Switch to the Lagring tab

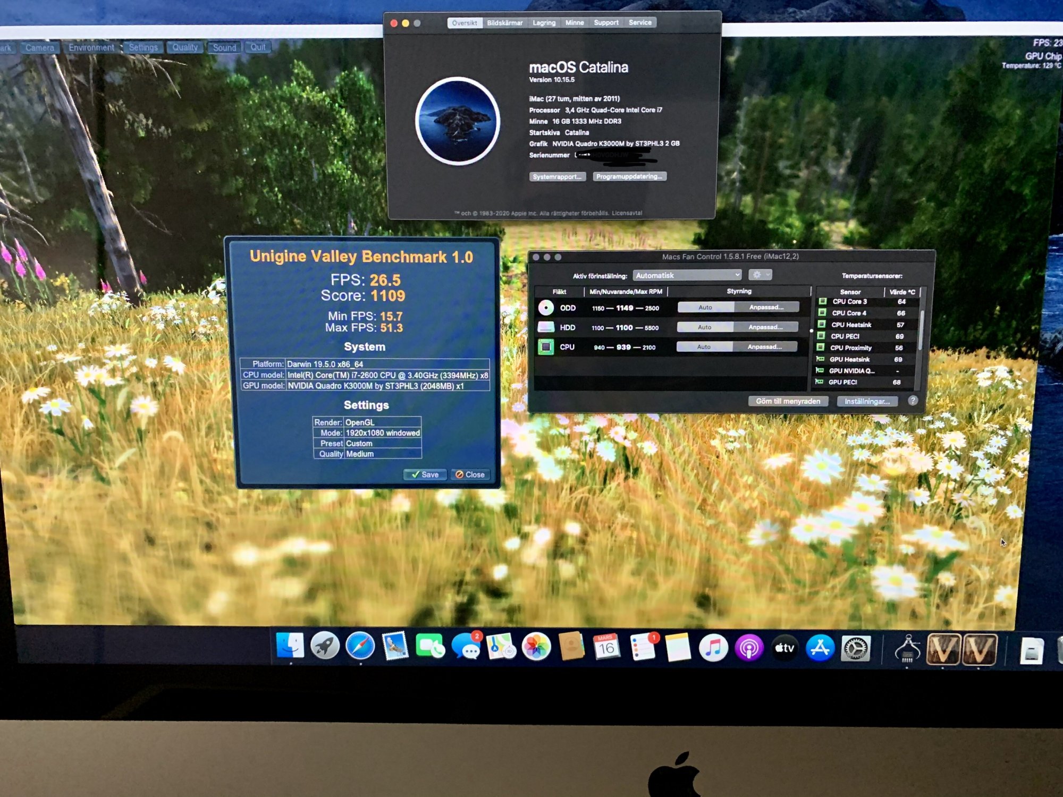[x=544, y=23]
